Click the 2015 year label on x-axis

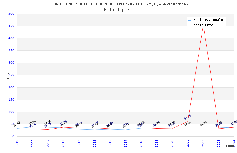pyautogui.click(x=95, y=143)
